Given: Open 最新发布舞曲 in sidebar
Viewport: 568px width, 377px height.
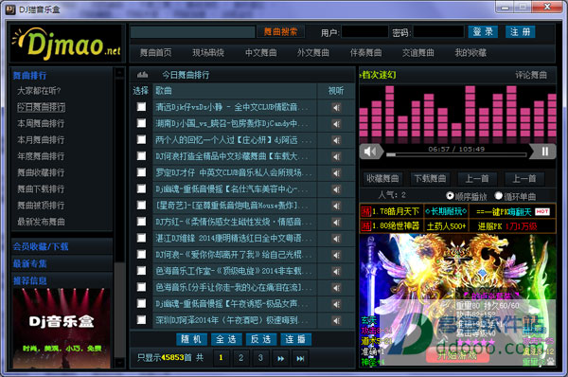Looking at the screenshot, I should [x=41, y=222].
